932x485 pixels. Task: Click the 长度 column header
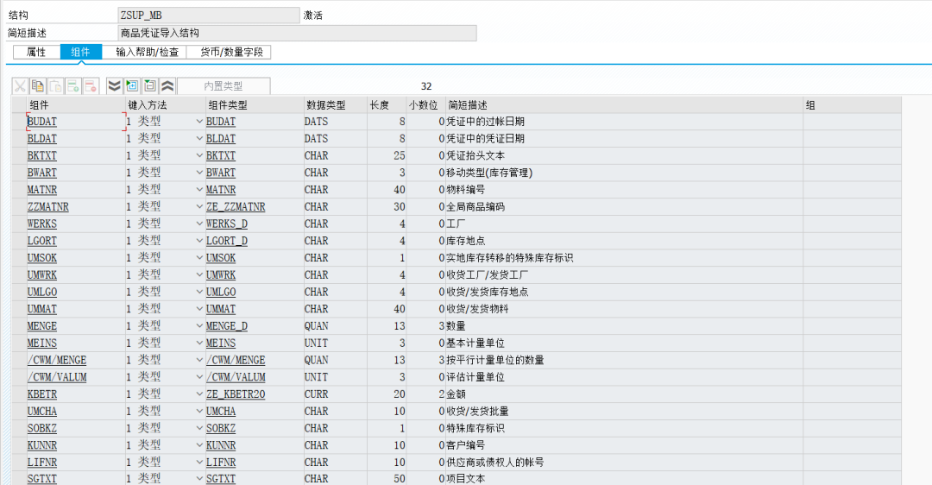click(x=387, y=105)
